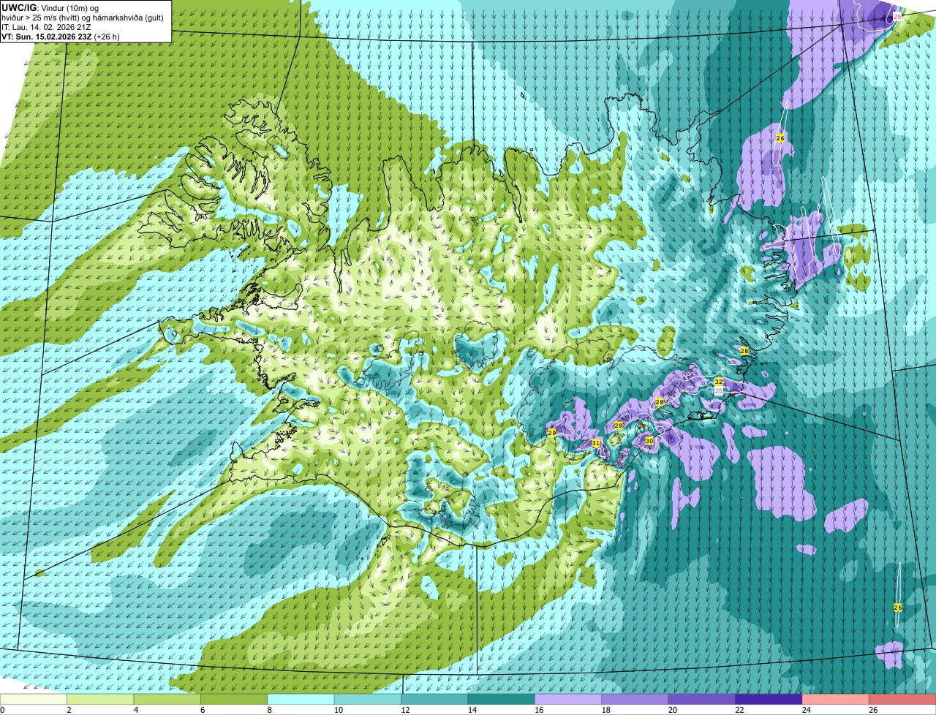This screenshot has width=936, height=715.
Task: Click the yellow max gust label '31'
Action: [595, 443]
